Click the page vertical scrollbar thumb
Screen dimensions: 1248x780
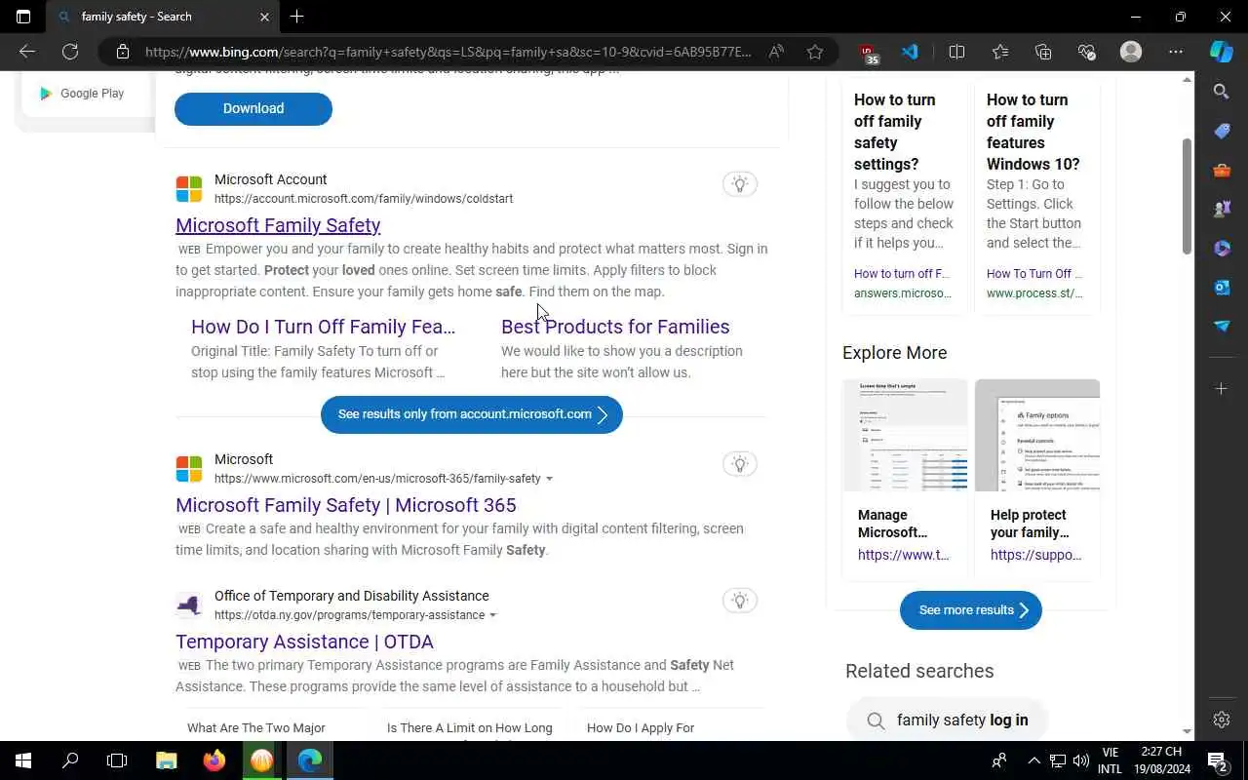coord(1187,196)
